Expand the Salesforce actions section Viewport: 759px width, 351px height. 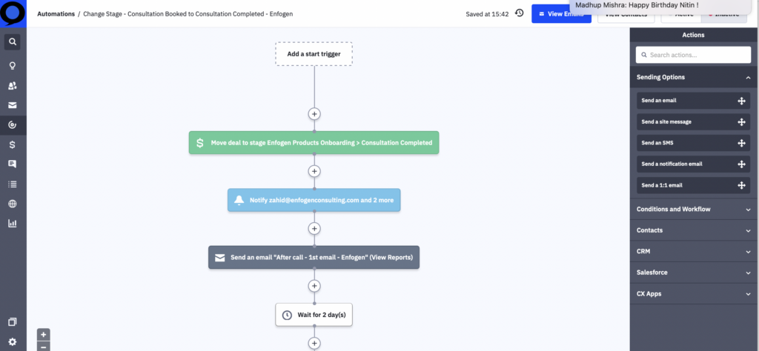pos(694,273)
